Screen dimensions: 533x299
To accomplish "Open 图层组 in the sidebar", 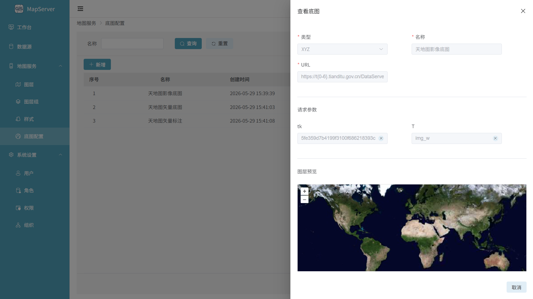I will [35, 102].
